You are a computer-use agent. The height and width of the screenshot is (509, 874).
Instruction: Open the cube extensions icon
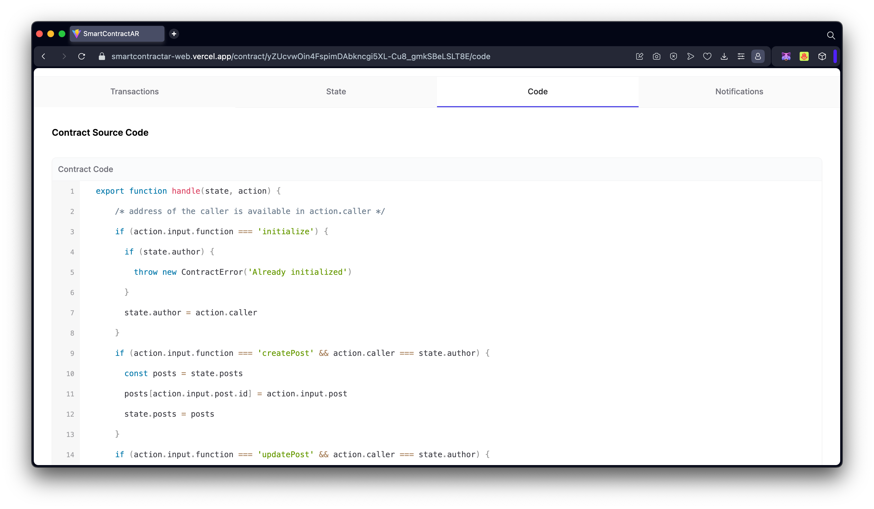pyautogui.click(x=822, y=57)
